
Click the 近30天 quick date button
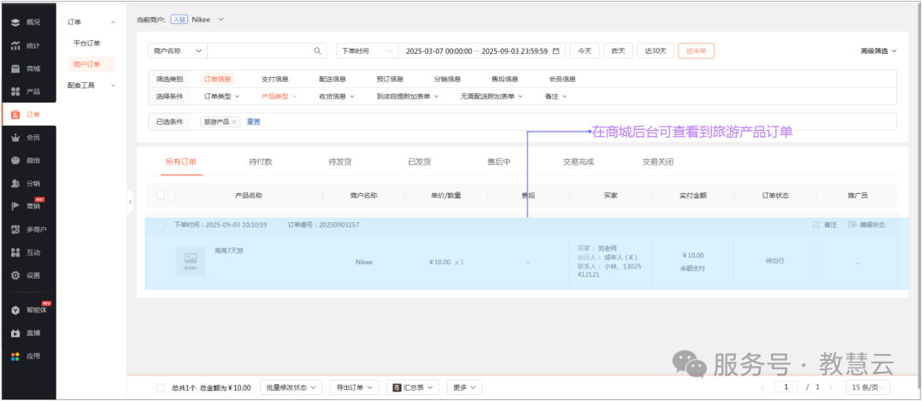(x=660, y=51)
